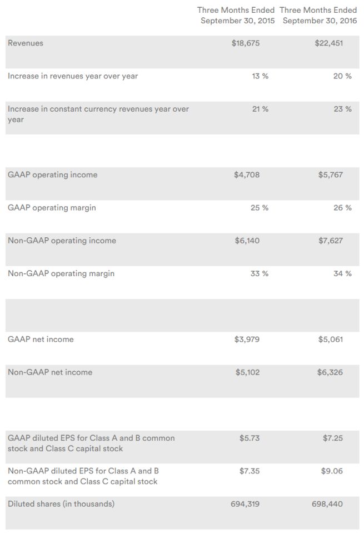Select the $18,675 revenues value
Viewport: 364px width, 534px height.
245,43
